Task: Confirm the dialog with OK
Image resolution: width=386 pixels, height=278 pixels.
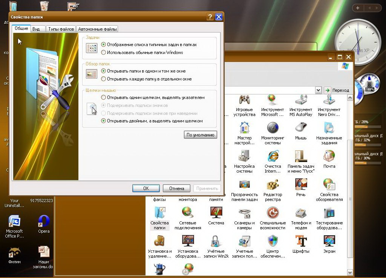Action: pyautogui.click(x=146, y=188)
